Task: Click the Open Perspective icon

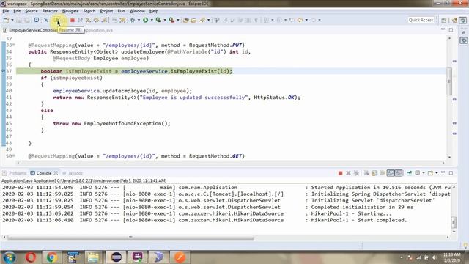Action: tap(444, 20)
